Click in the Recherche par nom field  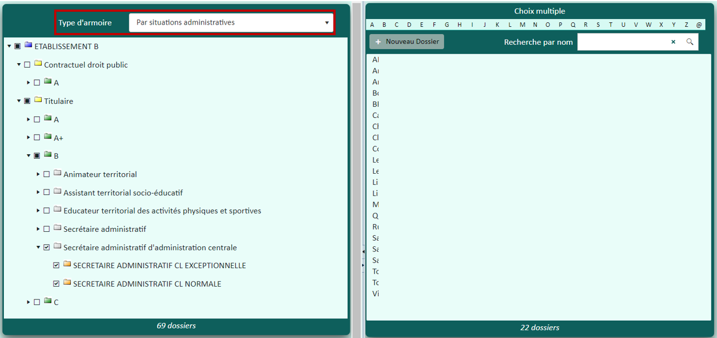[622, 42]
